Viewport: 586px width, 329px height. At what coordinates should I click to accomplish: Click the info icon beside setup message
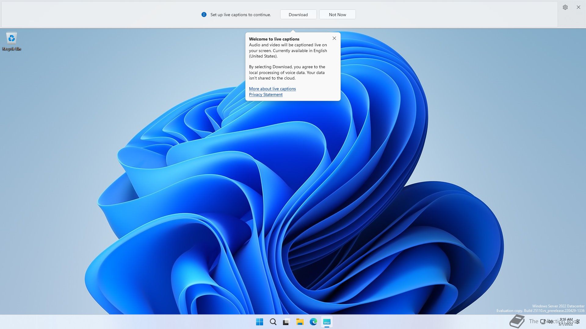coord(204,15)
